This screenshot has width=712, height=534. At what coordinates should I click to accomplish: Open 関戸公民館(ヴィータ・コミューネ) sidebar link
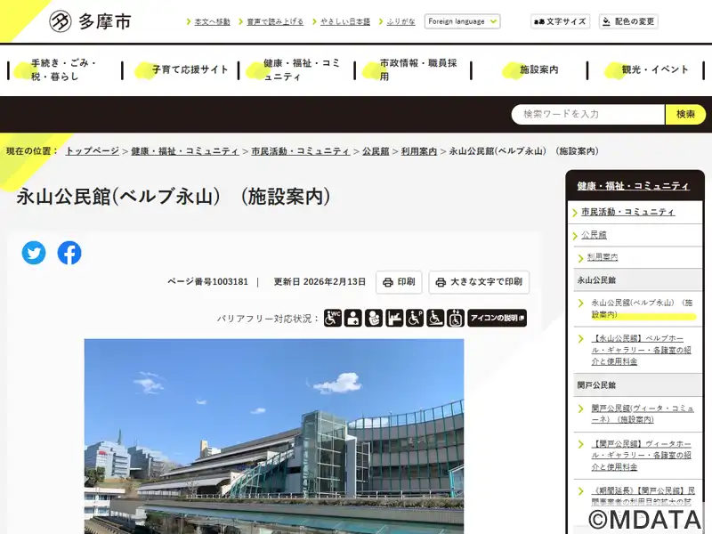click(642, 414)
